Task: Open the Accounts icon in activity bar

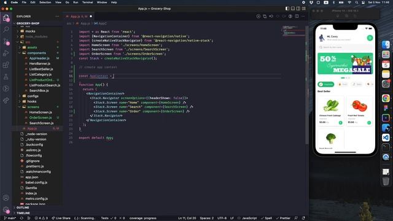Action: pyautogui.click(x=6, y=198)
